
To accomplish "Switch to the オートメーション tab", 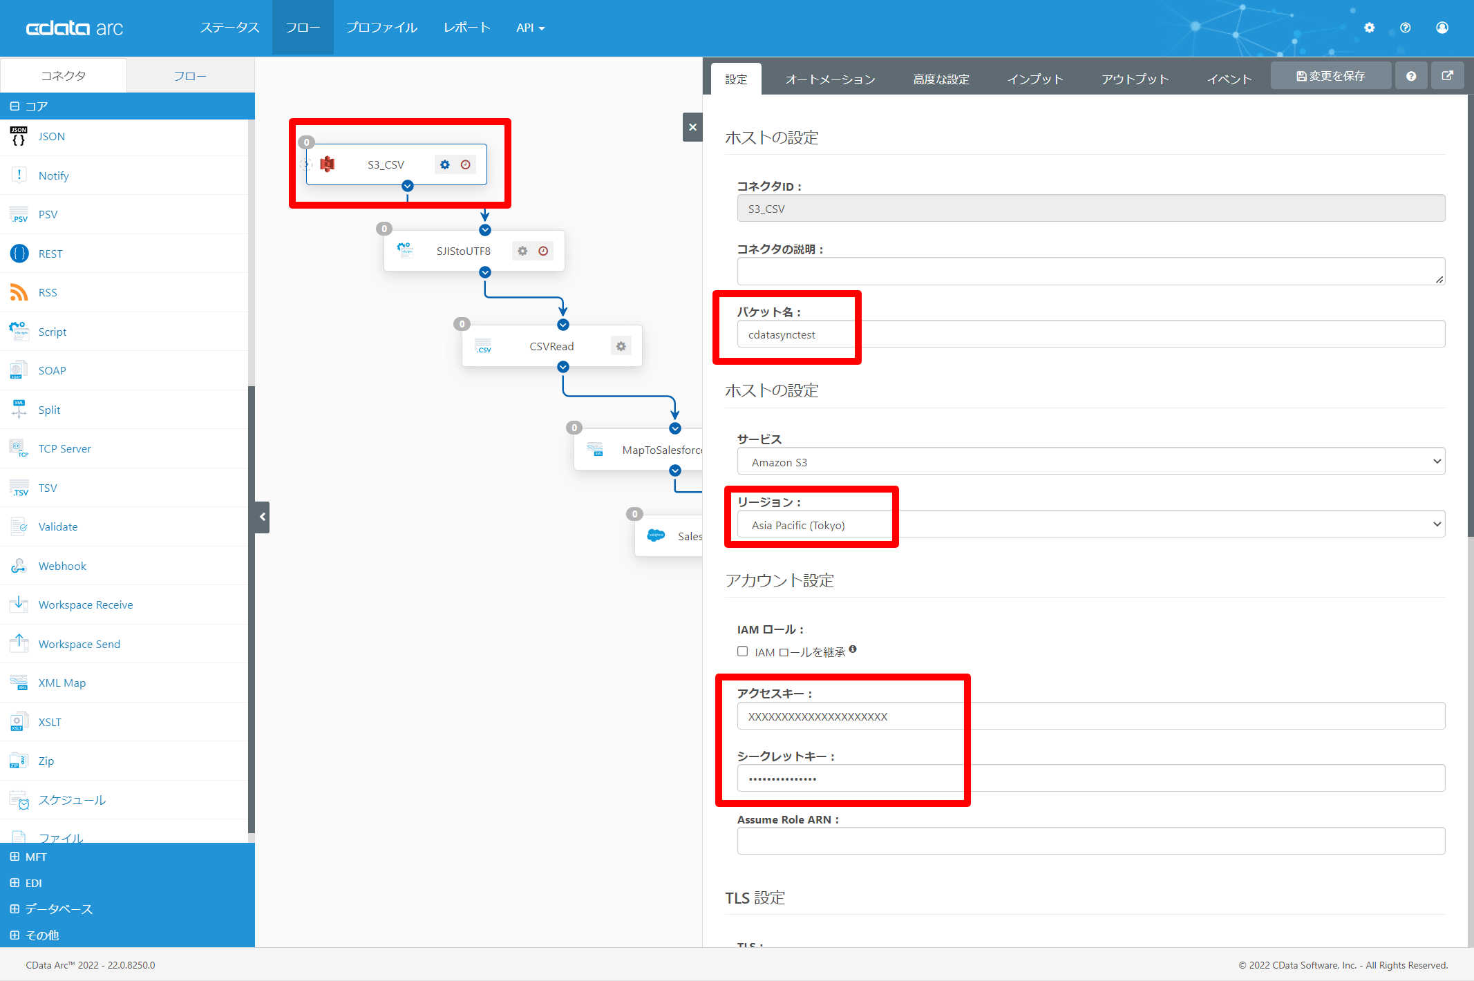I will (830, 79).
